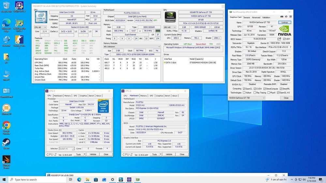The height and width of the screenshot is (183, 326).
Task: Open the Google Chrome desktop shortcut
Action: tap(6, 128)
